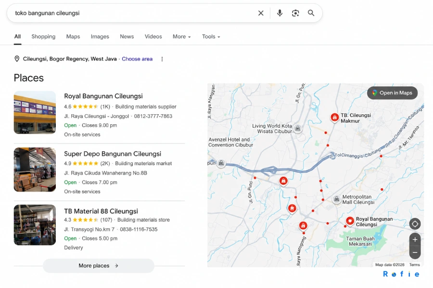Click the More places button

(98, 265)
